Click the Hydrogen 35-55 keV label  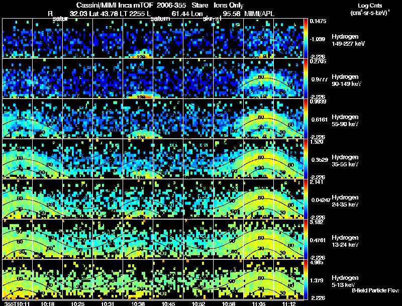pos(345,161)
